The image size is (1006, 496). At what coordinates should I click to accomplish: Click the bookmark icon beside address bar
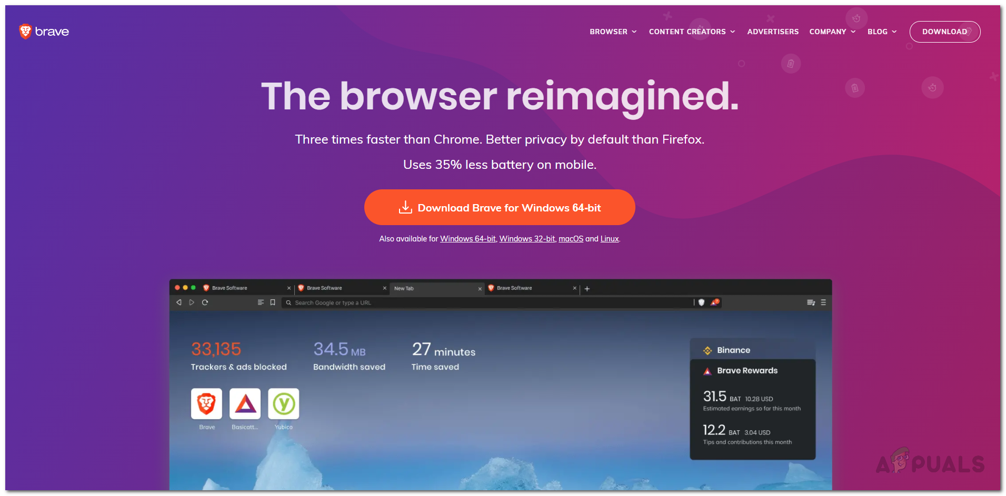click(x=273, y=302)
